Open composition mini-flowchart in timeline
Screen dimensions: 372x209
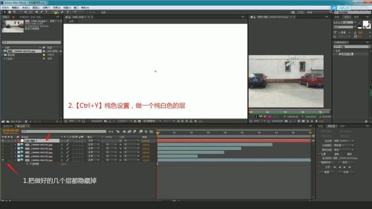[x=111, y=131]
